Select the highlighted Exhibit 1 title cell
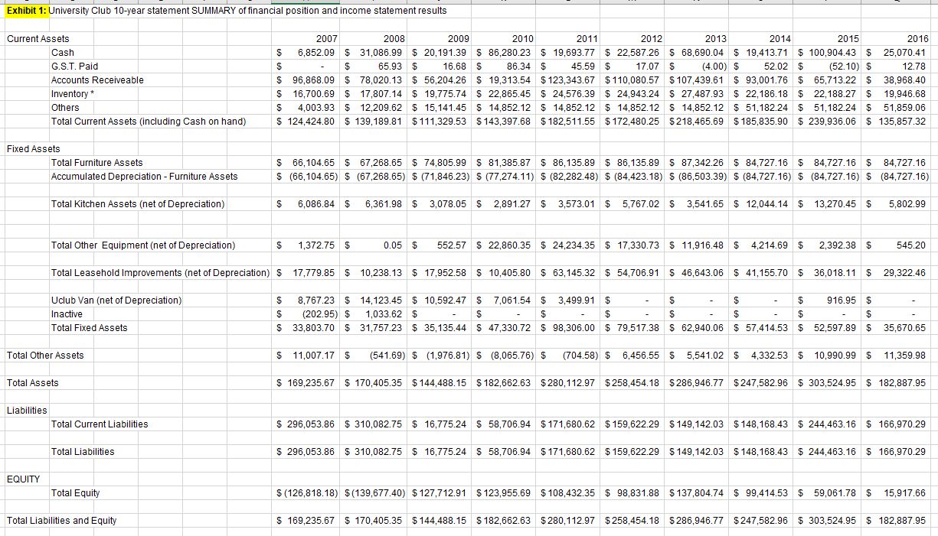The image size is (938, 536). click(27, 11)
